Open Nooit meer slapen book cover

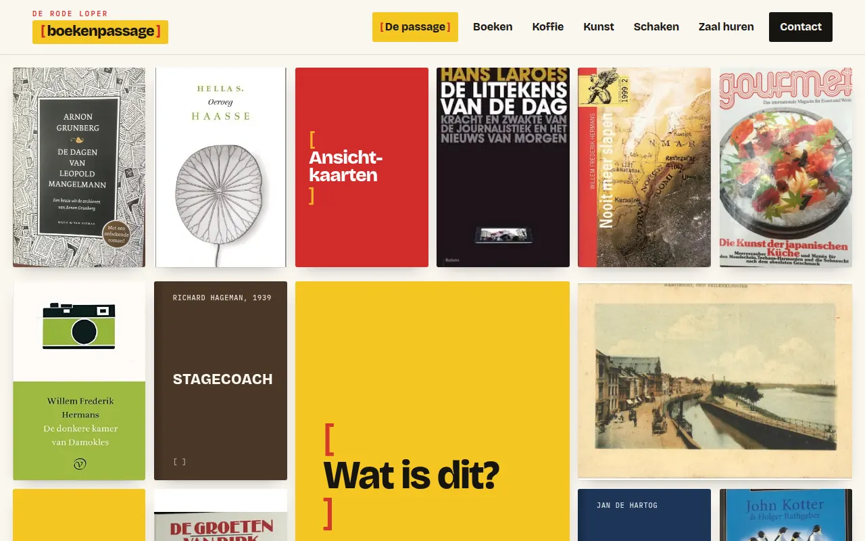tap(644, 167)
